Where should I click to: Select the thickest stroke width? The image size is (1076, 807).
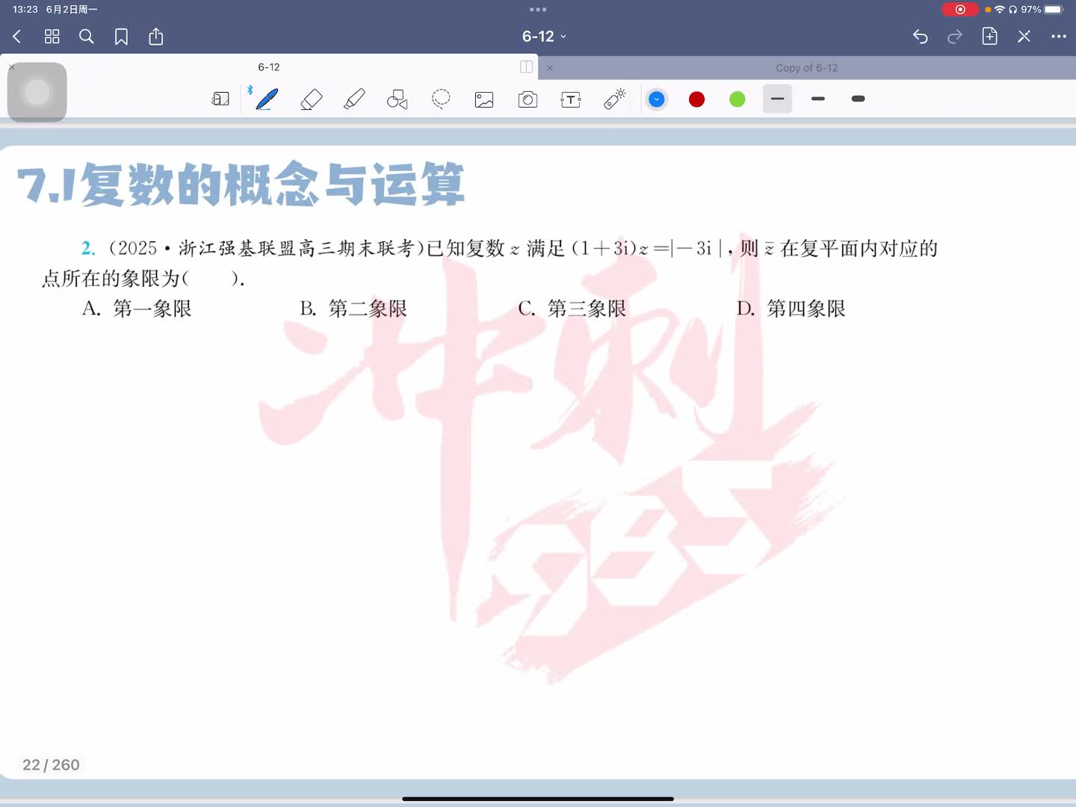858,99
